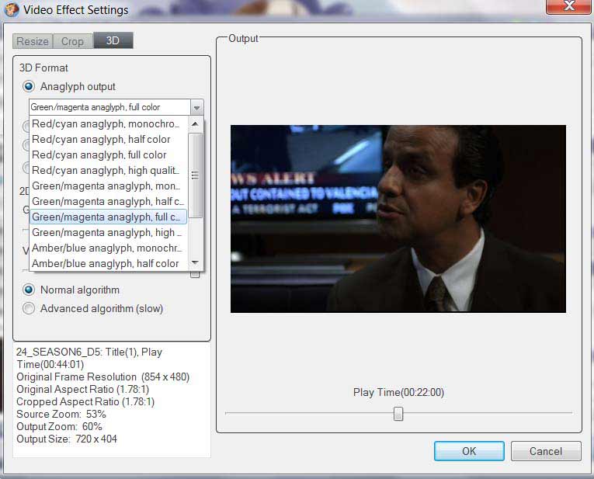Pick Green/magenta anaglyph, half color entry
This screenshot has width=594, height=479.
point(109,201)
